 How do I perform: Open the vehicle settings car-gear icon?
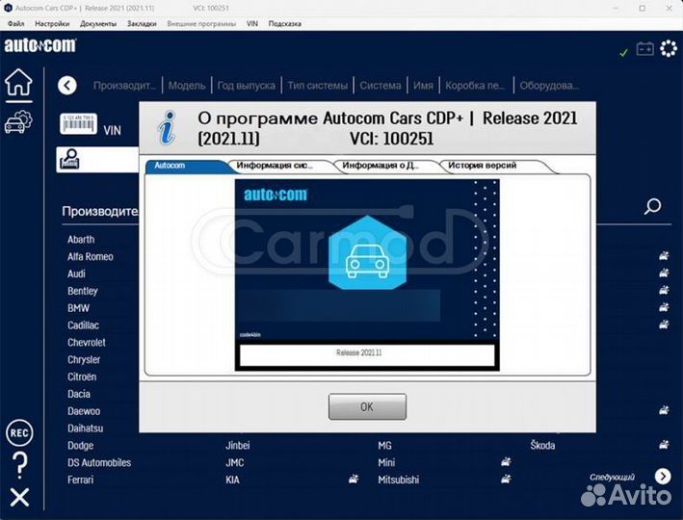18,122
